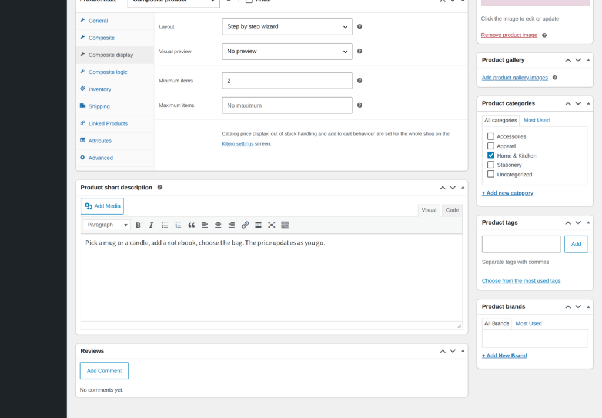Align text center in editor
Viewport: 602px width, 418px height.
(218, 225)
